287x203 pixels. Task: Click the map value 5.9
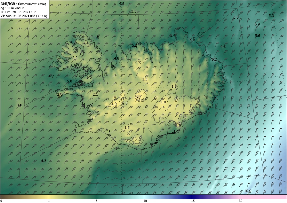192,40
